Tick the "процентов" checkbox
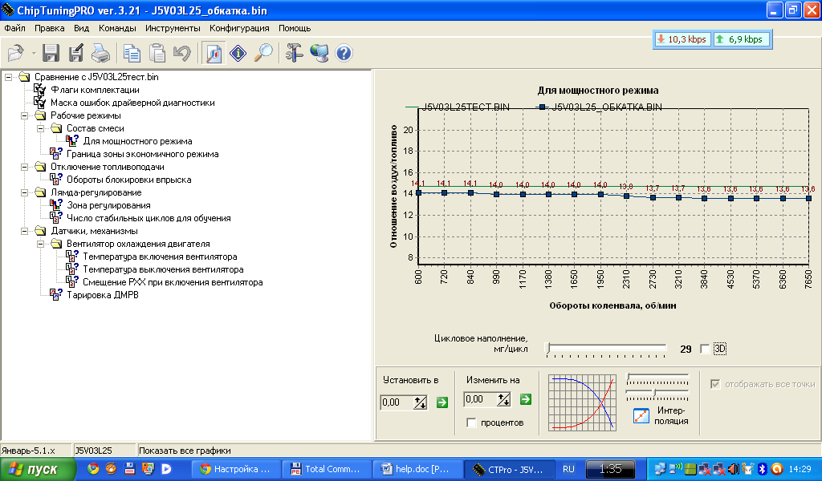 click(x=471, y=422)
